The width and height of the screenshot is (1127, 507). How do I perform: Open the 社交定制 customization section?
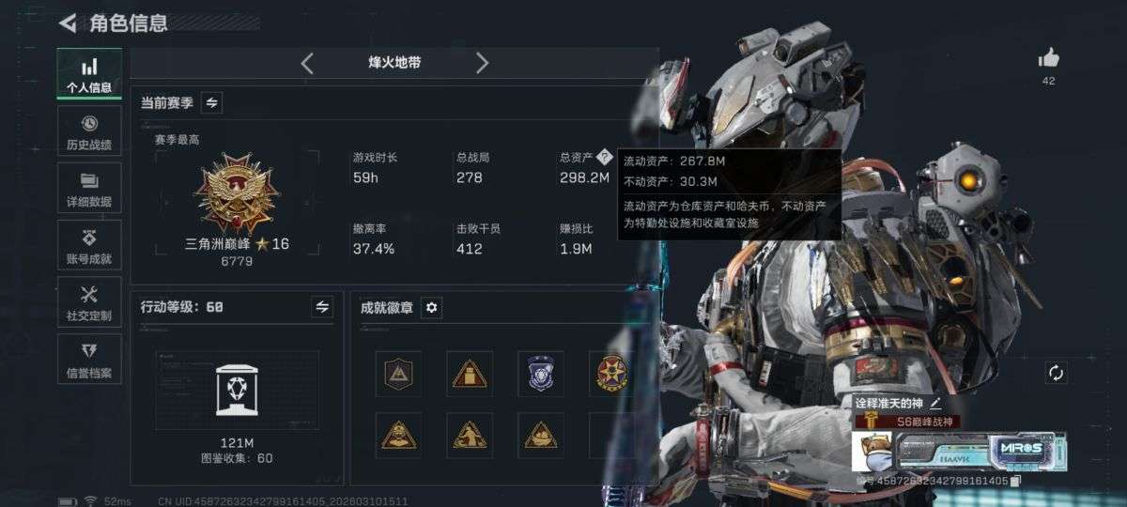(x=89, y=302)
